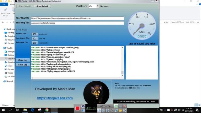
Task: Select the geourl.org/ping log line
Action: click(x=47, y=59)
